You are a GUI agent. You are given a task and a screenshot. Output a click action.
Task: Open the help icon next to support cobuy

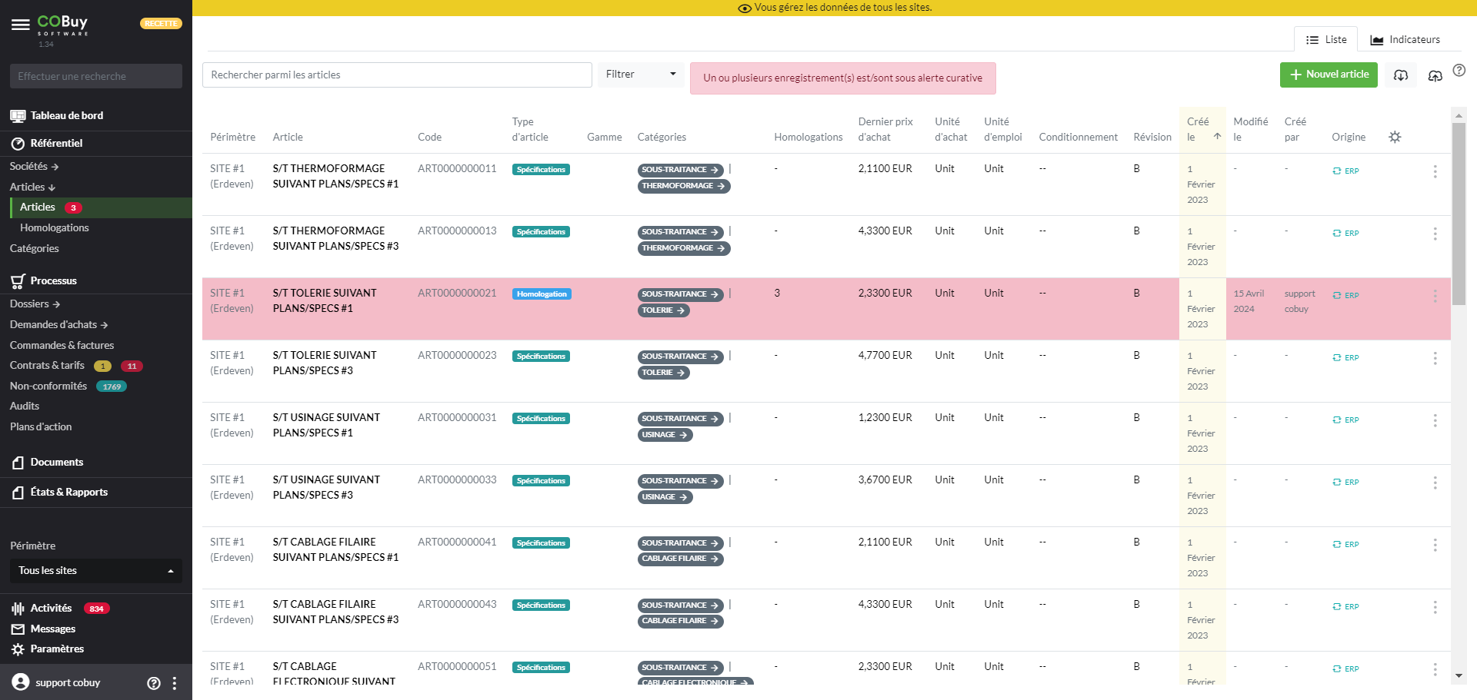[x=154, y=683]
